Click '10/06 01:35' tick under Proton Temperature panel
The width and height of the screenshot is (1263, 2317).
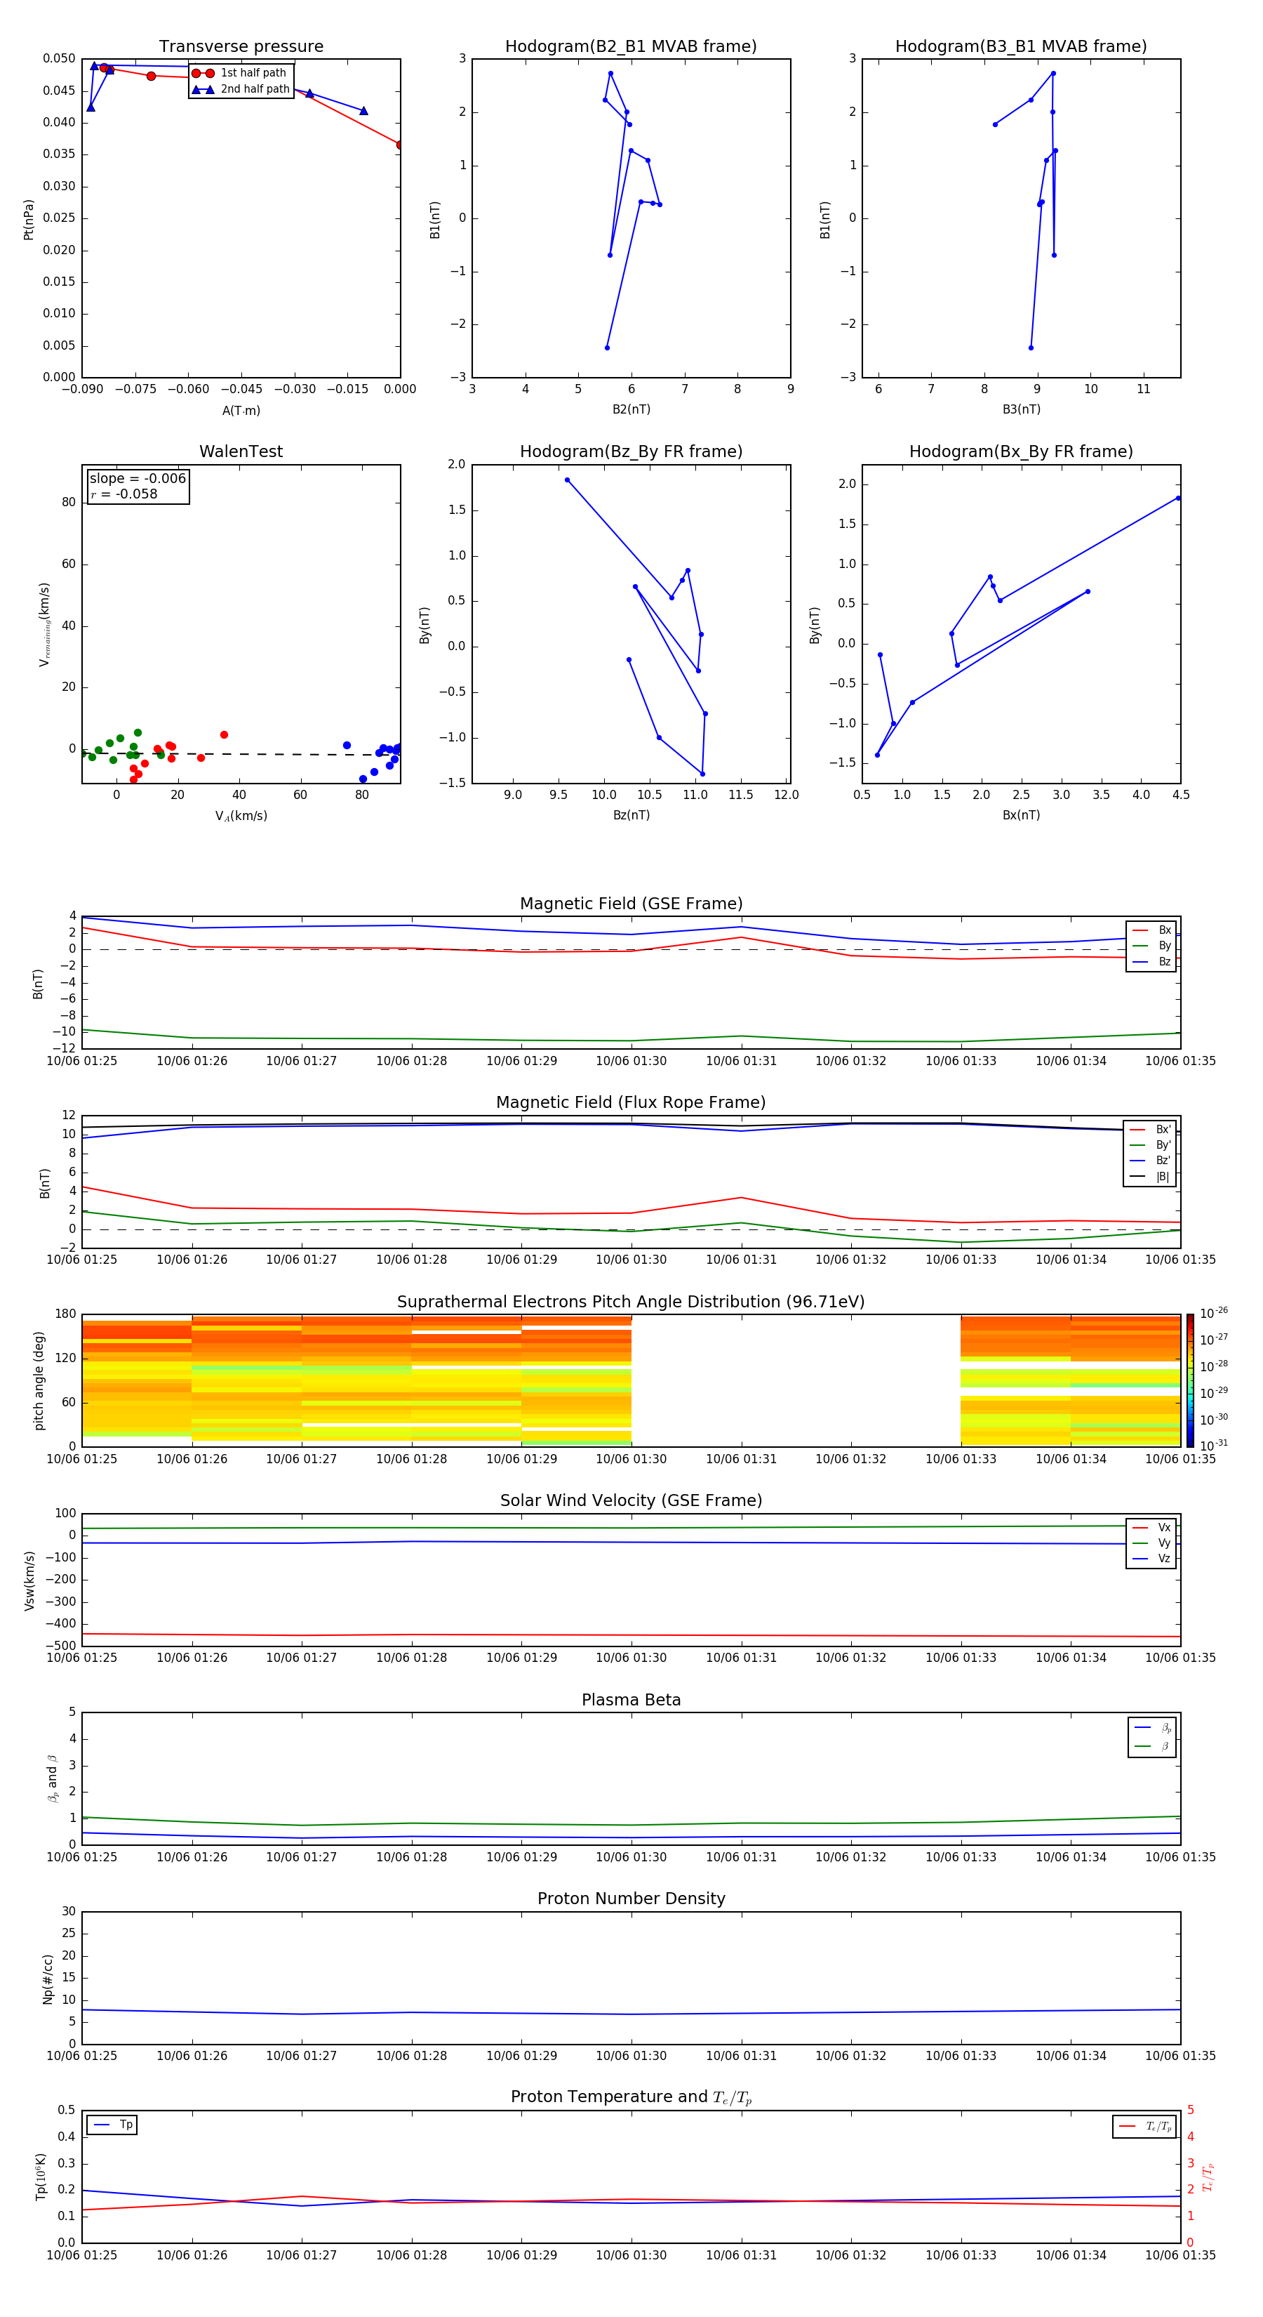[1180, 2256]
